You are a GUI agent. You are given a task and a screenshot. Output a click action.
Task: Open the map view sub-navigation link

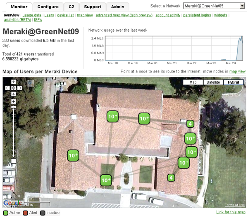[85, 15]
